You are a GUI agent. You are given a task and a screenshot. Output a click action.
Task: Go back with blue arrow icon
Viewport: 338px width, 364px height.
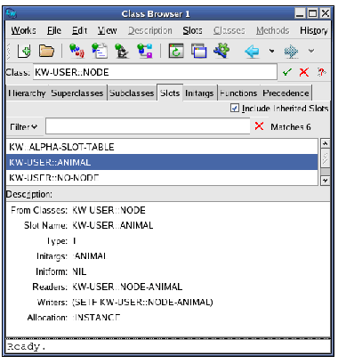click(252, 52)
